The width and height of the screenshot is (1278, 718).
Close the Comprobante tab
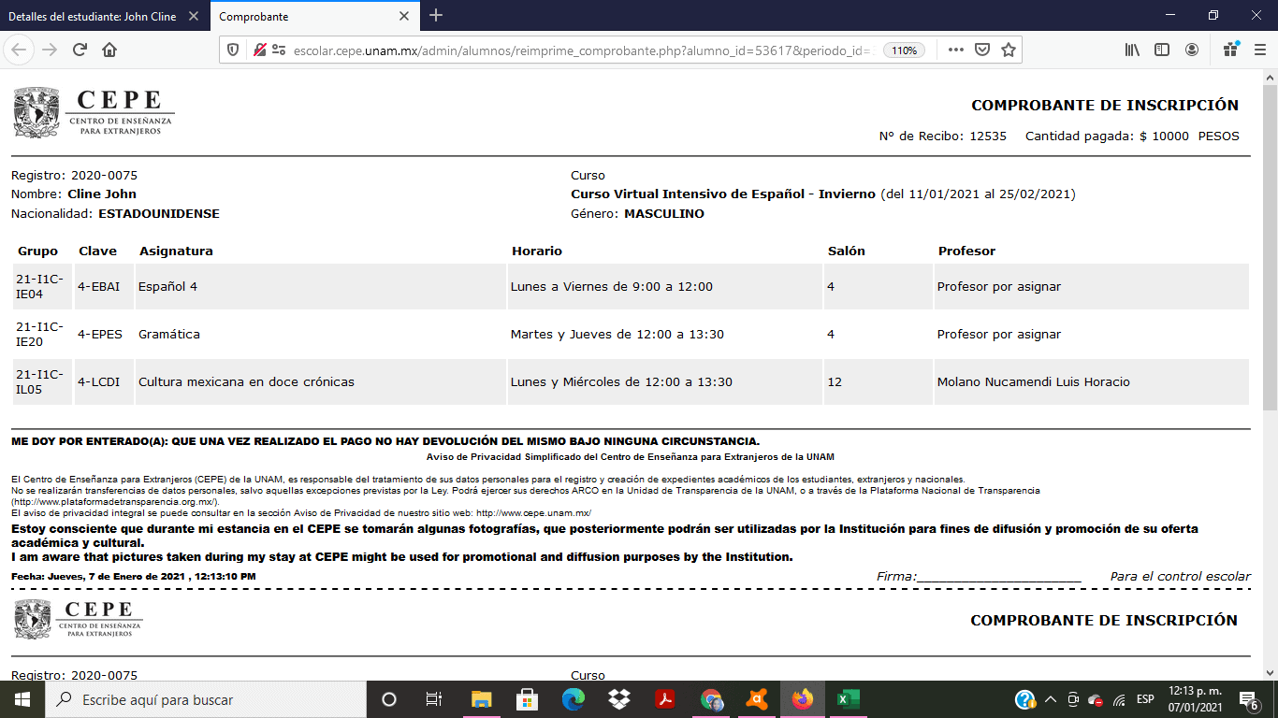tap(404, 16)
